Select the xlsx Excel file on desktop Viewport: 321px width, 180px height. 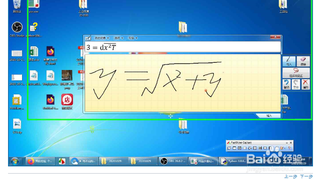point(34,54)
